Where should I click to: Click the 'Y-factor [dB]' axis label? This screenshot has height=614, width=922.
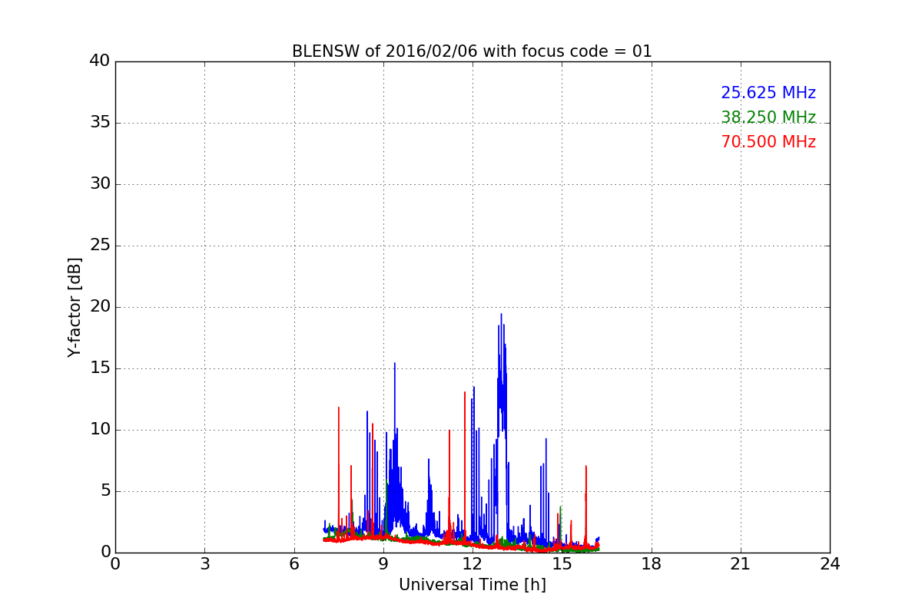[x=75, y=307]
